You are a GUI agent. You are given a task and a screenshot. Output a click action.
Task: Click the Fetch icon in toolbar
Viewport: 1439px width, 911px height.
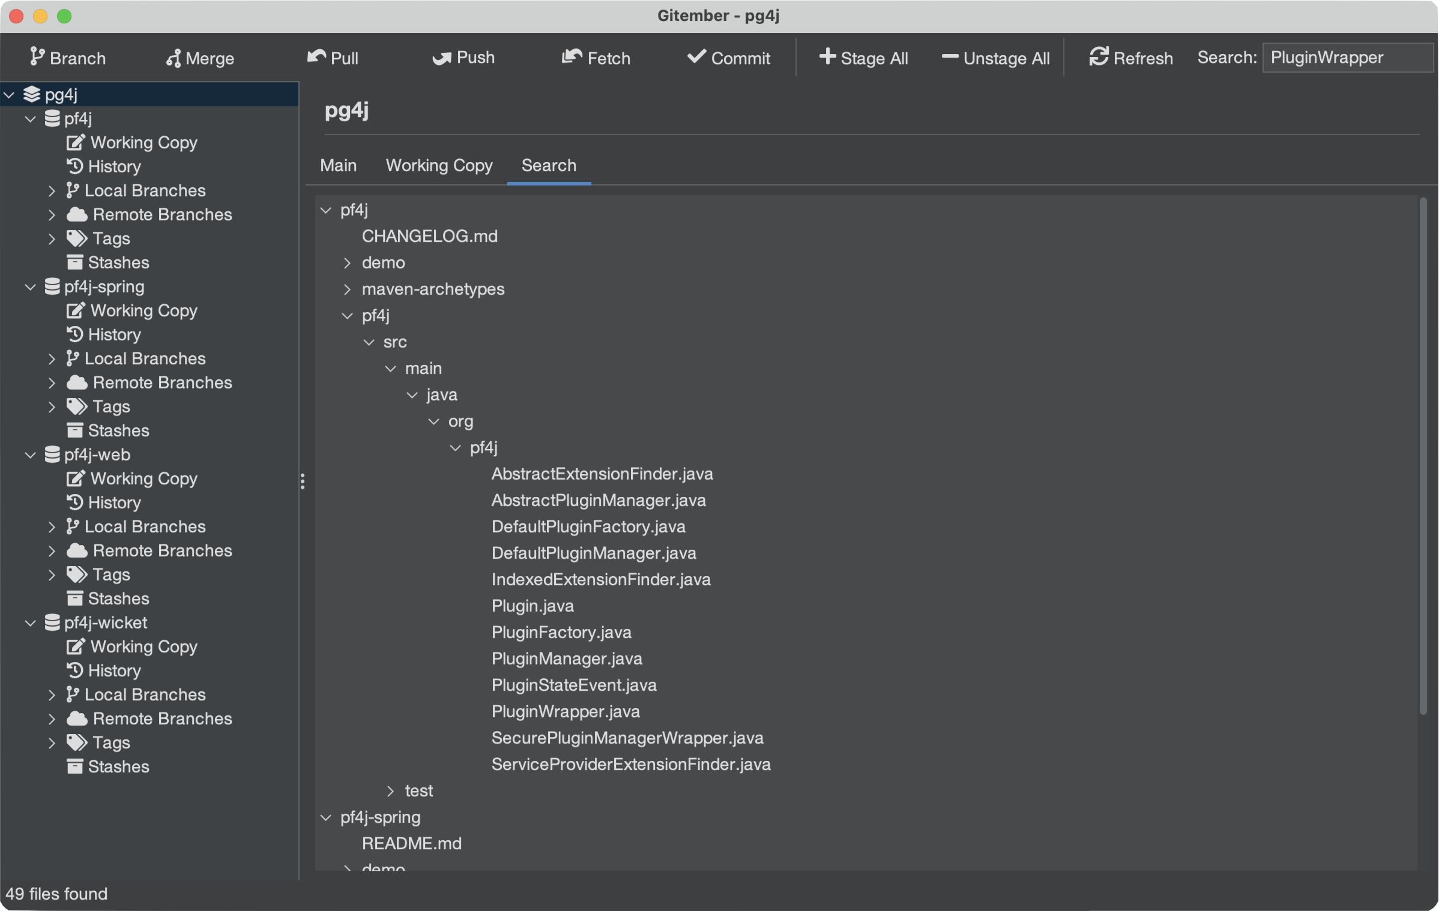coord(572,57)
